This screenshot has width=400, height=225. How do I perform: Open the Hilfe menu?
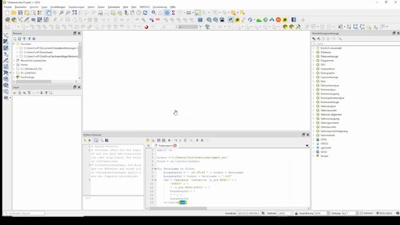(x=172, y=7)
